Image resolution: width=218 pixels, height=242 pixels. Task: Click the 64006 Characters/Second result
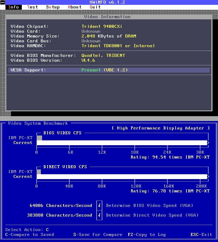pos(61,205)
